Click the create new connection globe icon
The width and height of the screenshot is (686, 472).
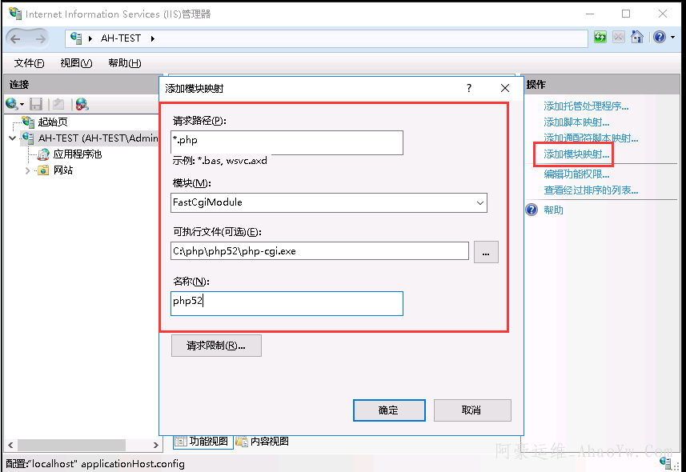(12, 104)
